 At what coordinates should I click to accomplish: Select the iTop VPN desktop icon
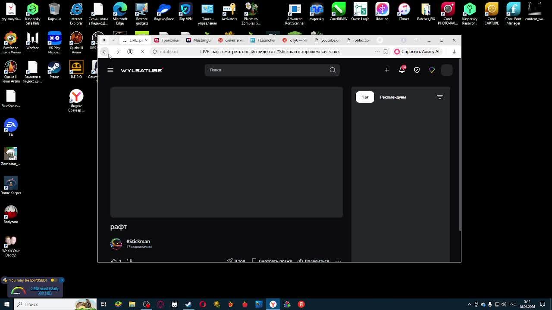185,12
